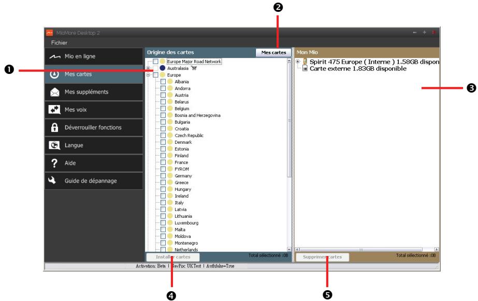Image resolution: width=478 pixels, height=301 pixels.
Task: Expand the Australasia tree node
Action: [x=149, y=68]
